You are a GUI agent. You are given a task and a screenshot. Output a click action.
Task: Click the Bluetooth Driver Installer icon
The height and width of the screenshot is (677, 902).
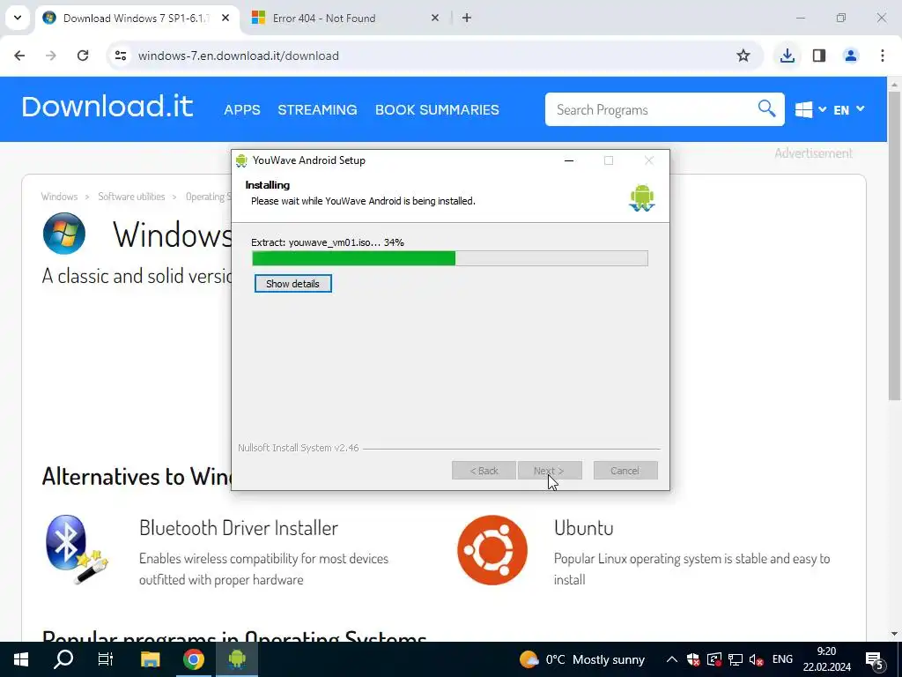(76, 550)
